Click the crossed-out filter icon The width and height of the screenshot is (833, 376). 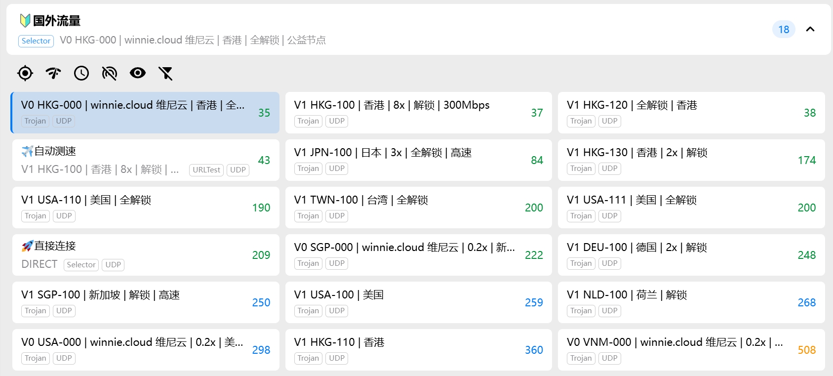[x=165, y=73]
